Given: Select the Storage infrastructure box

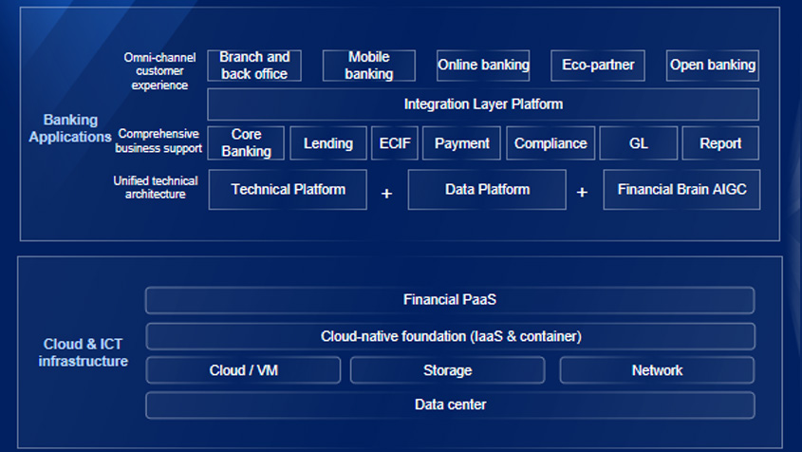Looking at the screenshot, I should (447, 370).
